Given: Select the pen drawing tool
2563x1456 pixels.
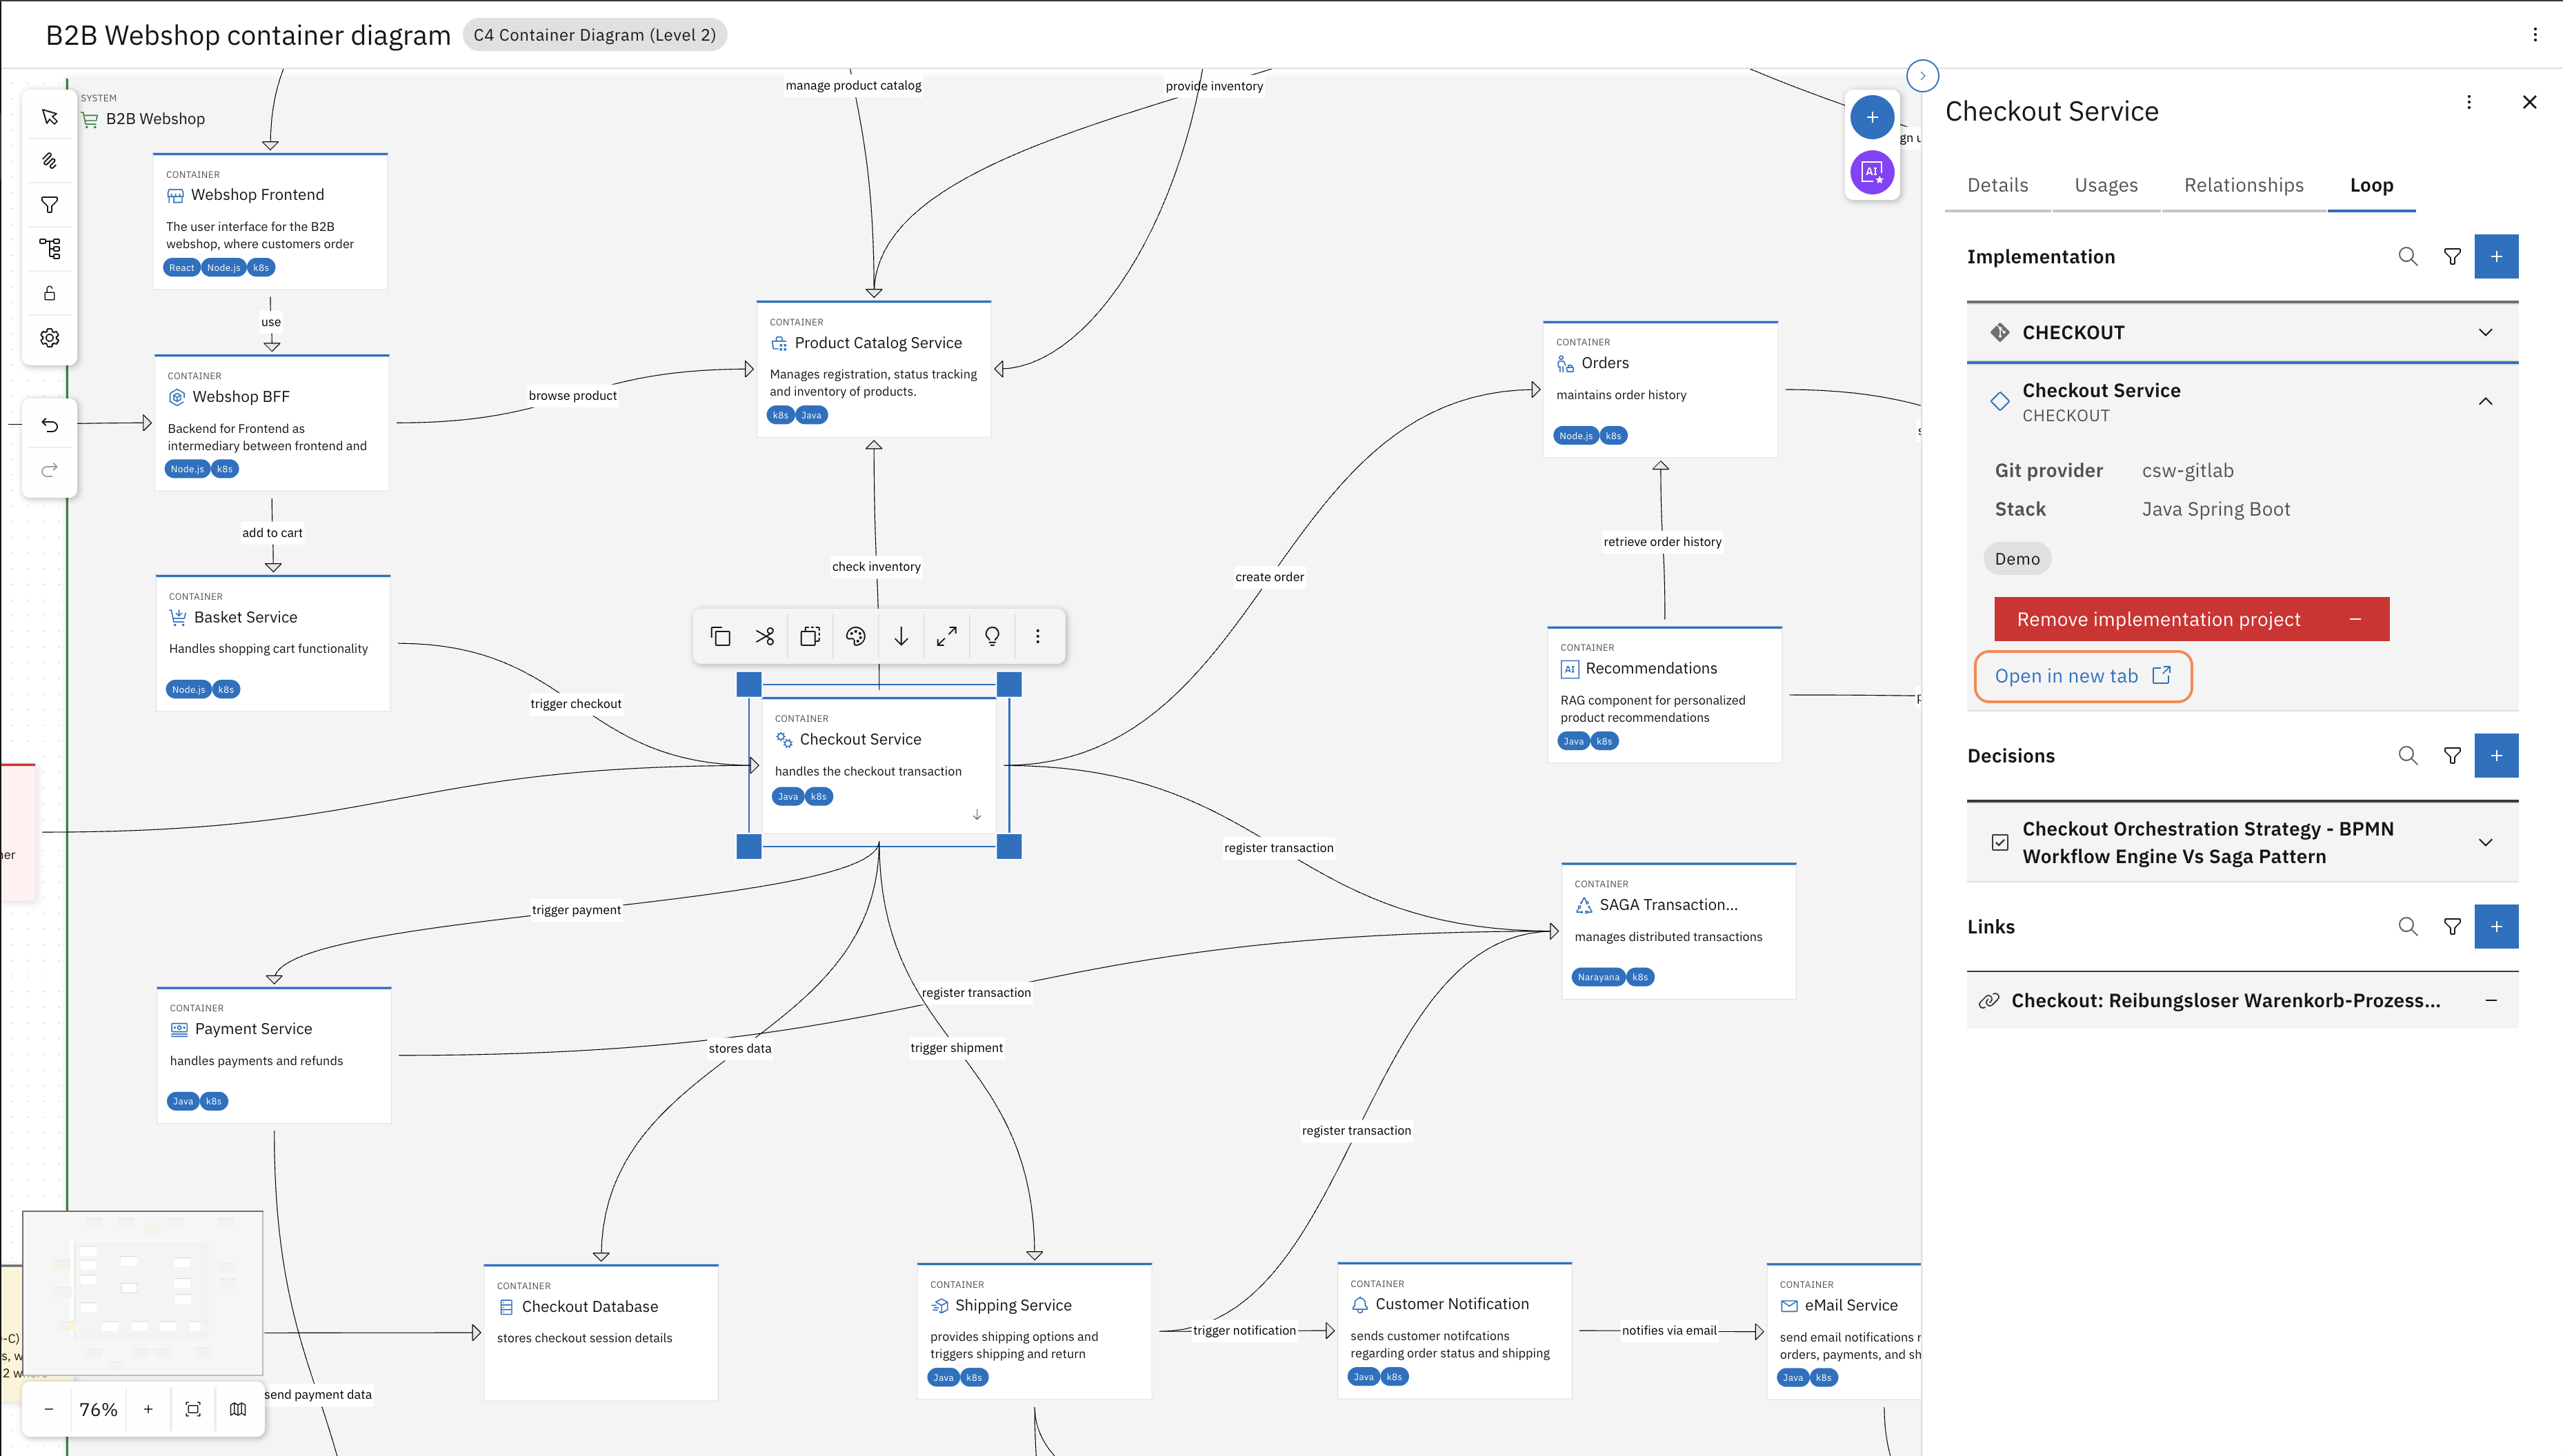Looking at the screenshot, I should click(49, 161).
